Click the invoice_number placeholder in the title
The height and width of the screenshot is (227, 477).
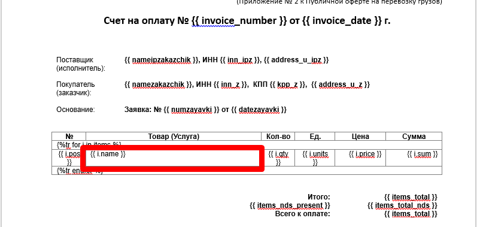point(239,21)
